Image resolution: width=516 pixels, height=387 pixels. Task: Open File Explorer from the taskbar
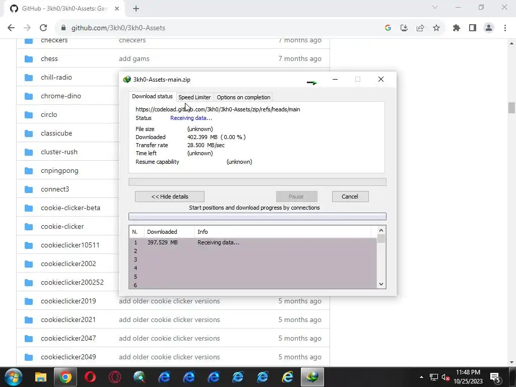tap(41, 377)
